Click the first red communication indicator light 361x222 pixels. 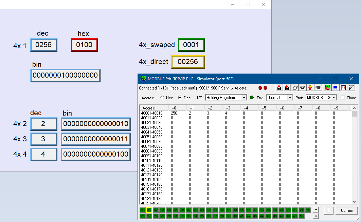pos(260,88)
